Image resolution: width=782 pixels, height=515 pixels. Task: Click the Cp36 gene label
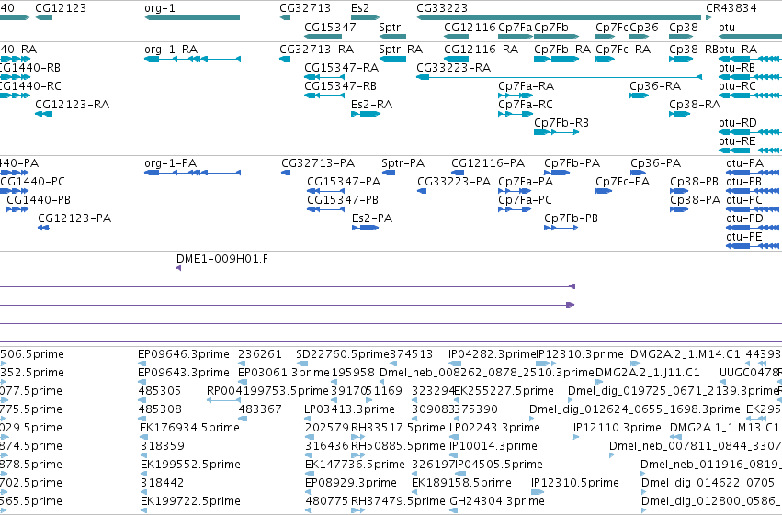644,27
